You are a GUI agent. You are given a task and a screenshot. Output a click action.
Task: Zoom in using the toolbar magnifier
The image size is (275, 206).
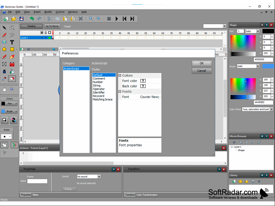[91, 18]
